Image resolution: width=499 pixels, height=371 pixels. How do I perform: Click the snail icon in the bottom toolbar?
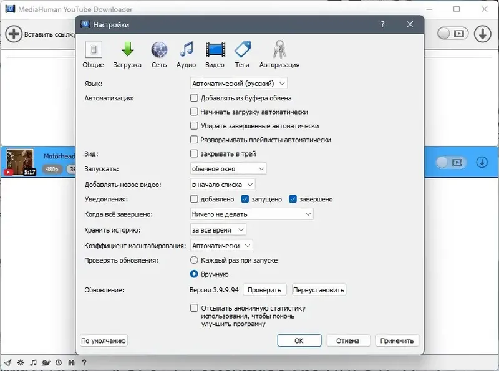[x=46, y=362]
